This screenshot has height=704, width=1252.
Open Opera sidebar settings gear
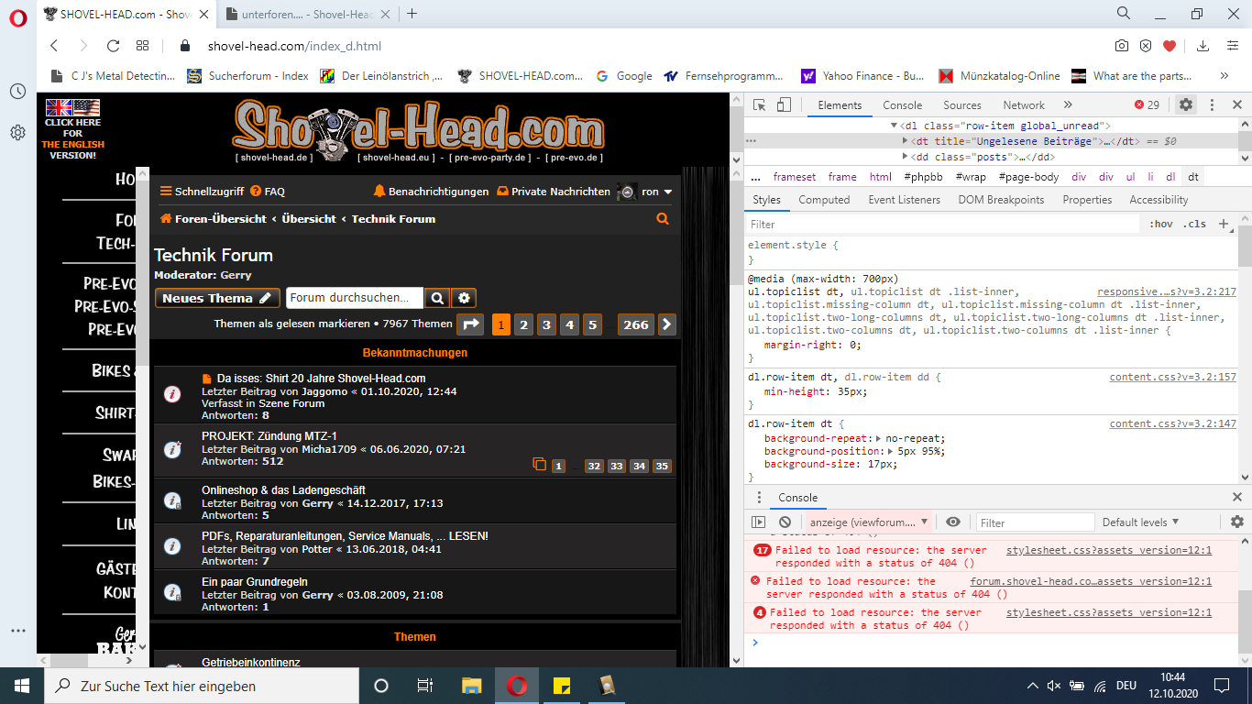pos(18,133)
